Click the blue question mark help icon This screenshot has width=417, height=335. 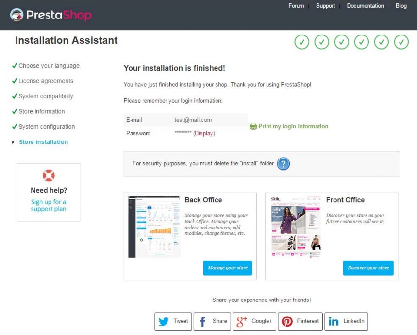(284, 164)
